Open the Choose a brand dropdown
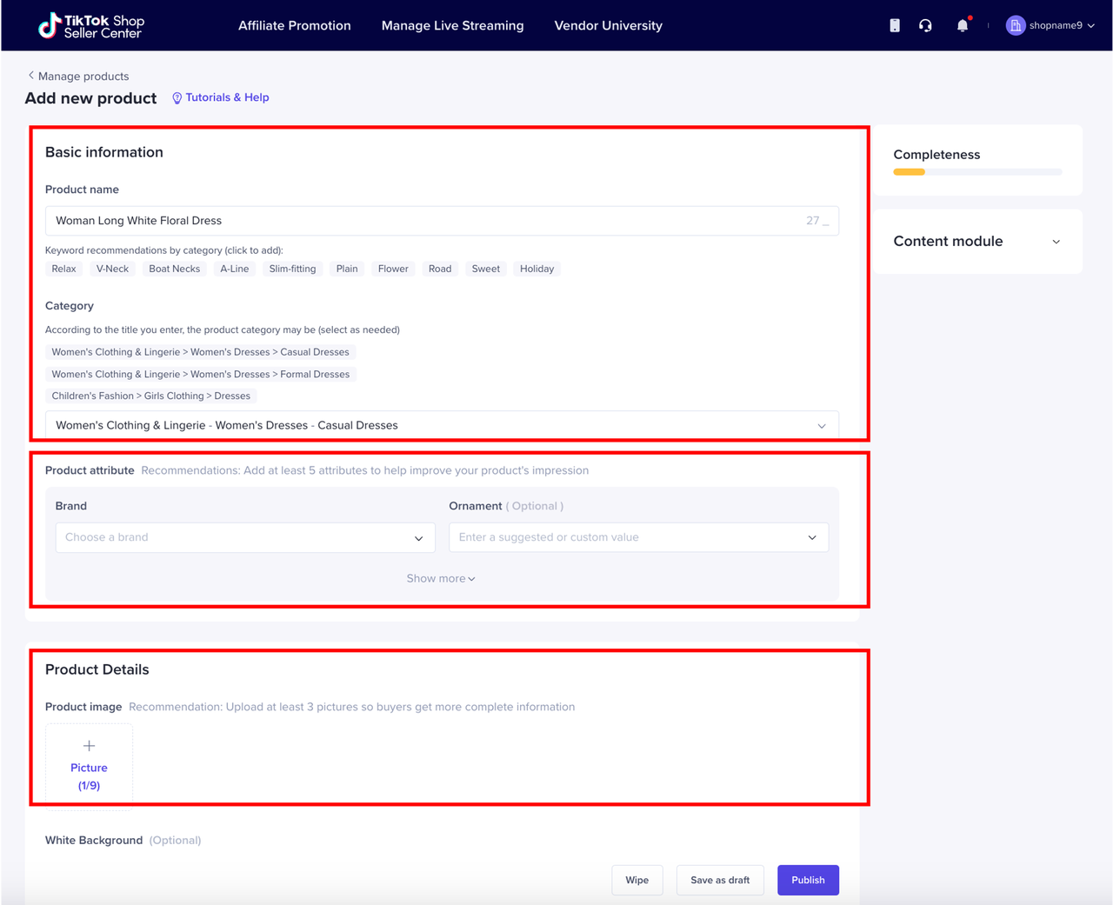 click(x=244, y=537)
